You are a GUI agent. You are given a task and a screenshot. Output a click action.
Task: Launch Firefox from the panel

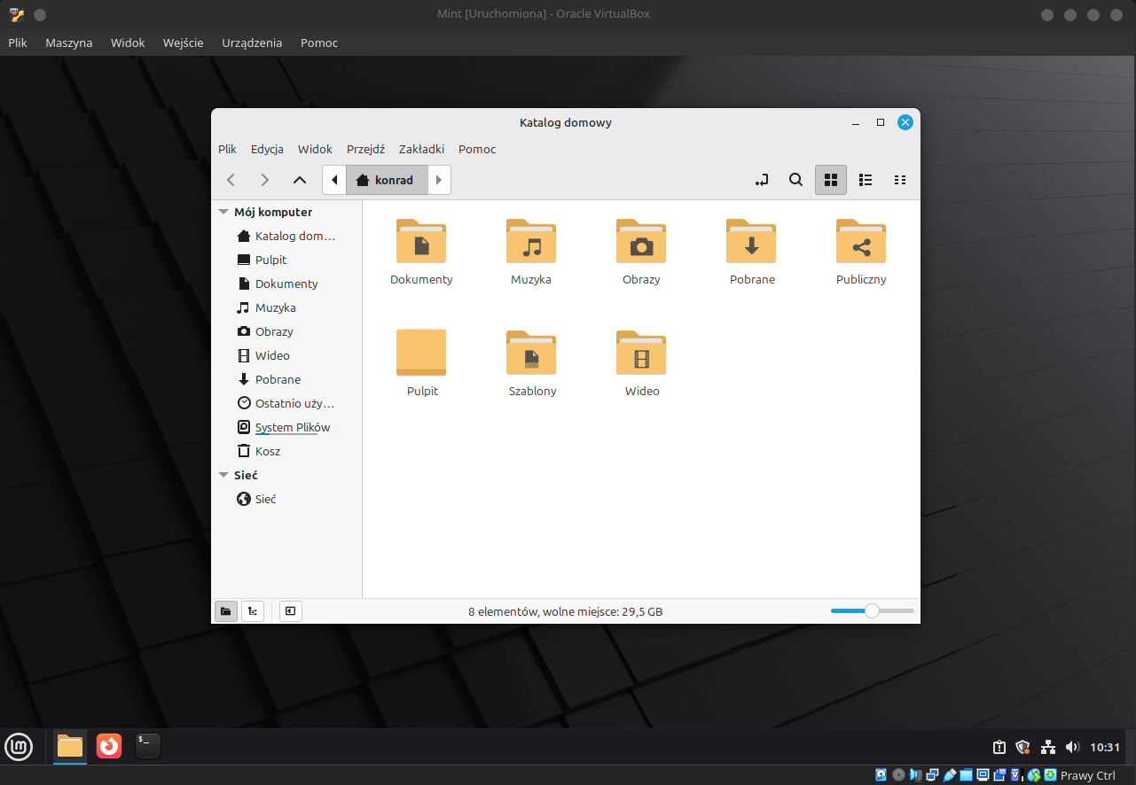109,747
